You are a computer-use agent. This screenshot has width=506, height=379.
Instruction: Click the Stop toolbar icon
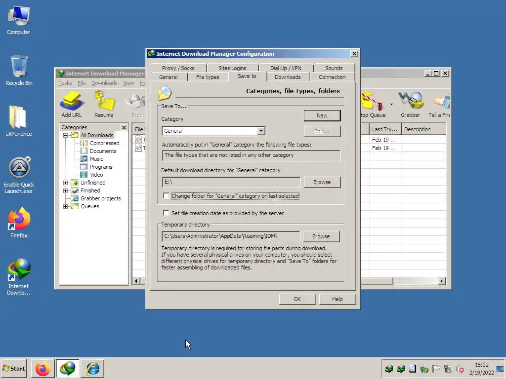pos(137,105)
